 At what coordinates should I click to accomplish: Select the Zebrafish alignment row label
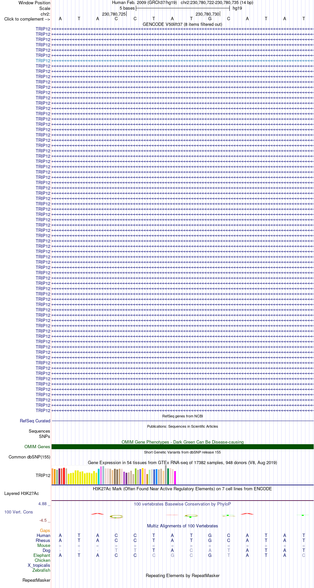41,570
